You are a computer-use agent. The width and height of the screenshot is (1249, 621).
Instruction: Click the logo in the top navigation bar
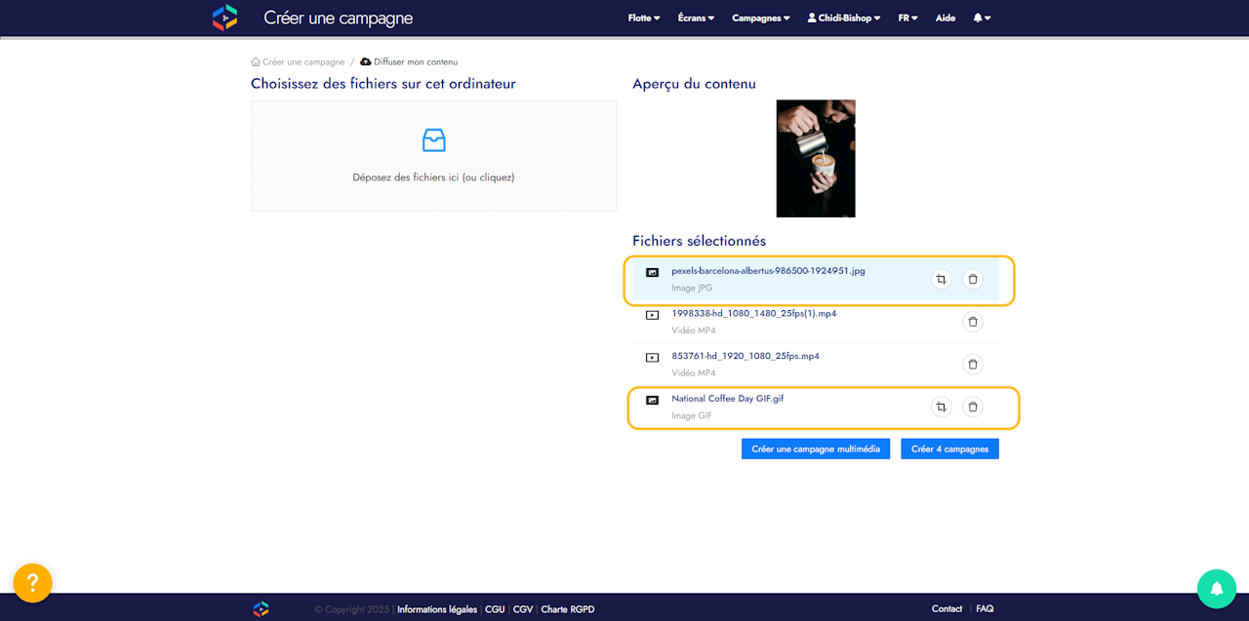coord(225,18)
